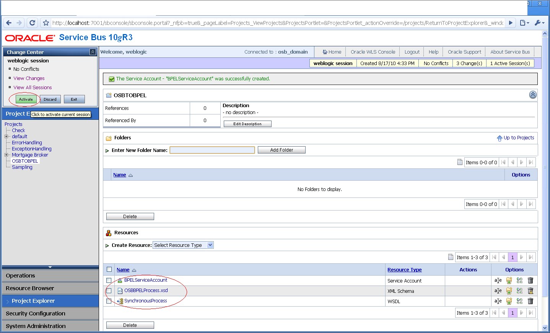Discard the current session
This screenshot has height=333, width=550.
coord(50,99)
